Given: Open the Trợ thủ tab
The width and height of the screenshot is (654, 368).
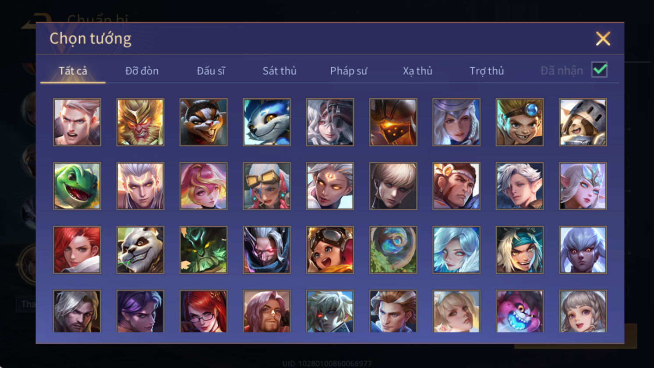Looking at the screenshot, I should [x=487, y=71].
